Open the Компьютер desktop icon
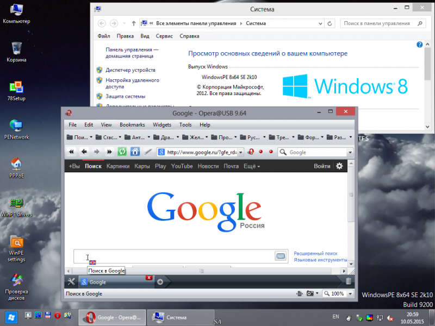Viewport: 435px width, 326px height. click(x=16, y=14)
